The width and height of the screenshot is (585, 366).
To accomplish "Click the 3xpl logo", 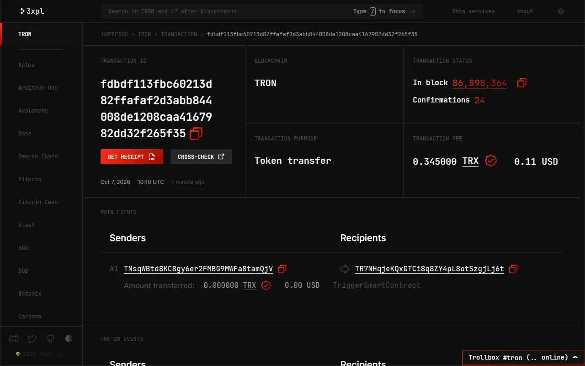I will [32, 11].
